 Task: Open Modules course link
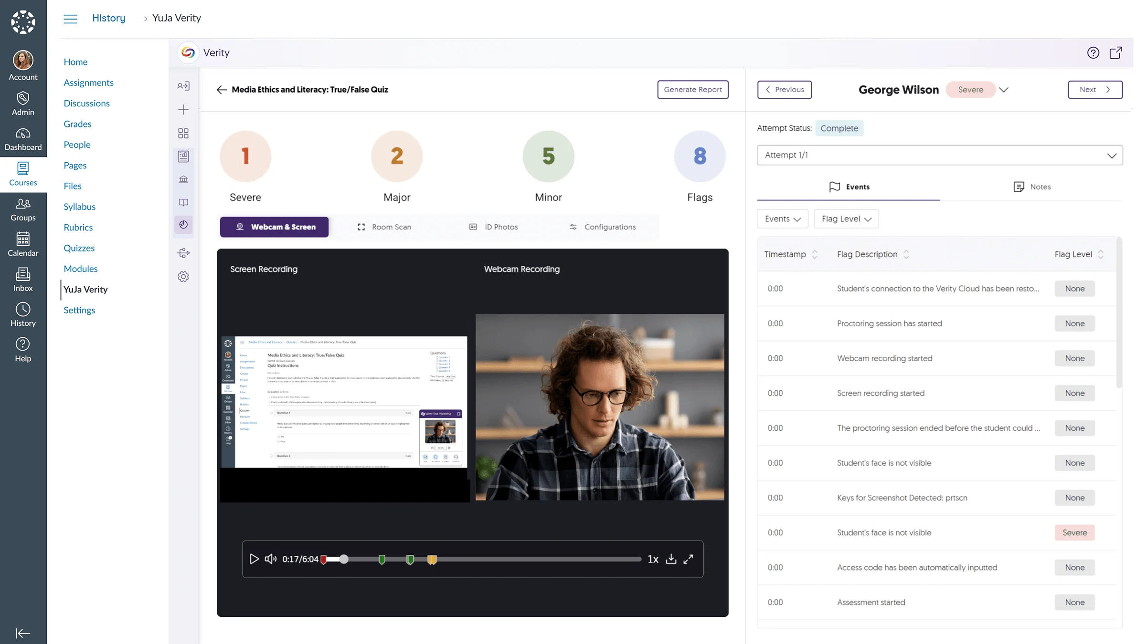81,269
